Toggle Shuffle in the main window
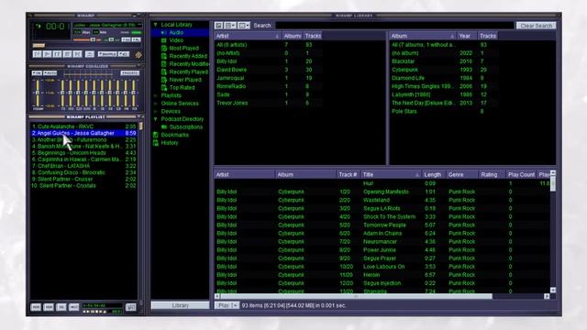Screen dimensions: 587x330 pos(107,54)
